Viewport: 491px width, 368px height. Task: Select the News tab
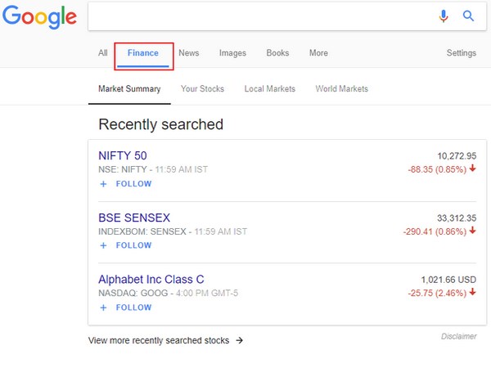tap(189, 53)
